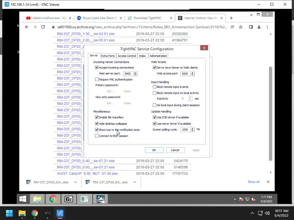294x220 pixels.
Task: Toggle Accept incoming connections checkbox
Action: [x=97, y=68]
